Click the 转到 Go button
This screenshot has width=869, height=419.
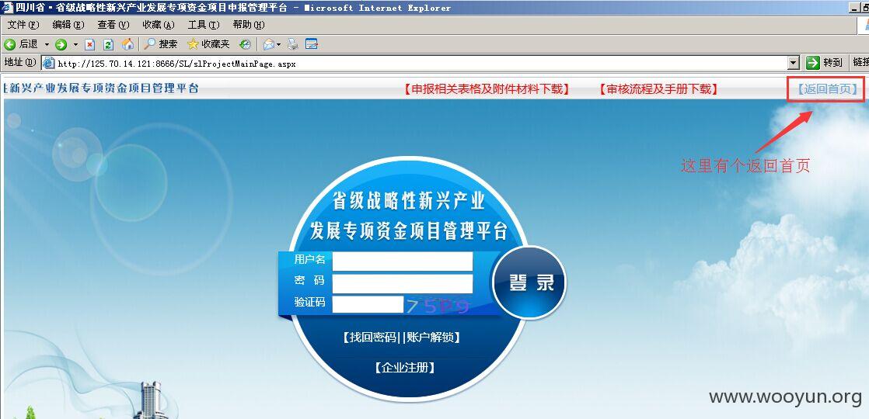tap(825, 63)
